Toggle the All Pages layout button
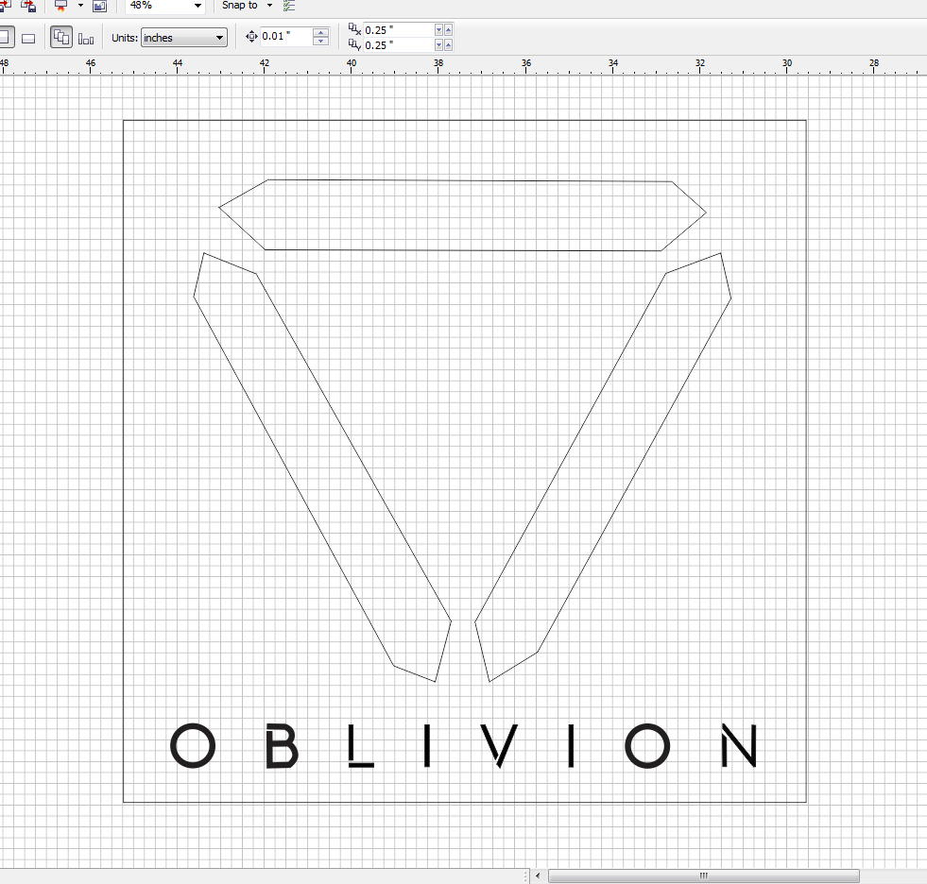The image size is (927, 884). (x=62, y=38)
